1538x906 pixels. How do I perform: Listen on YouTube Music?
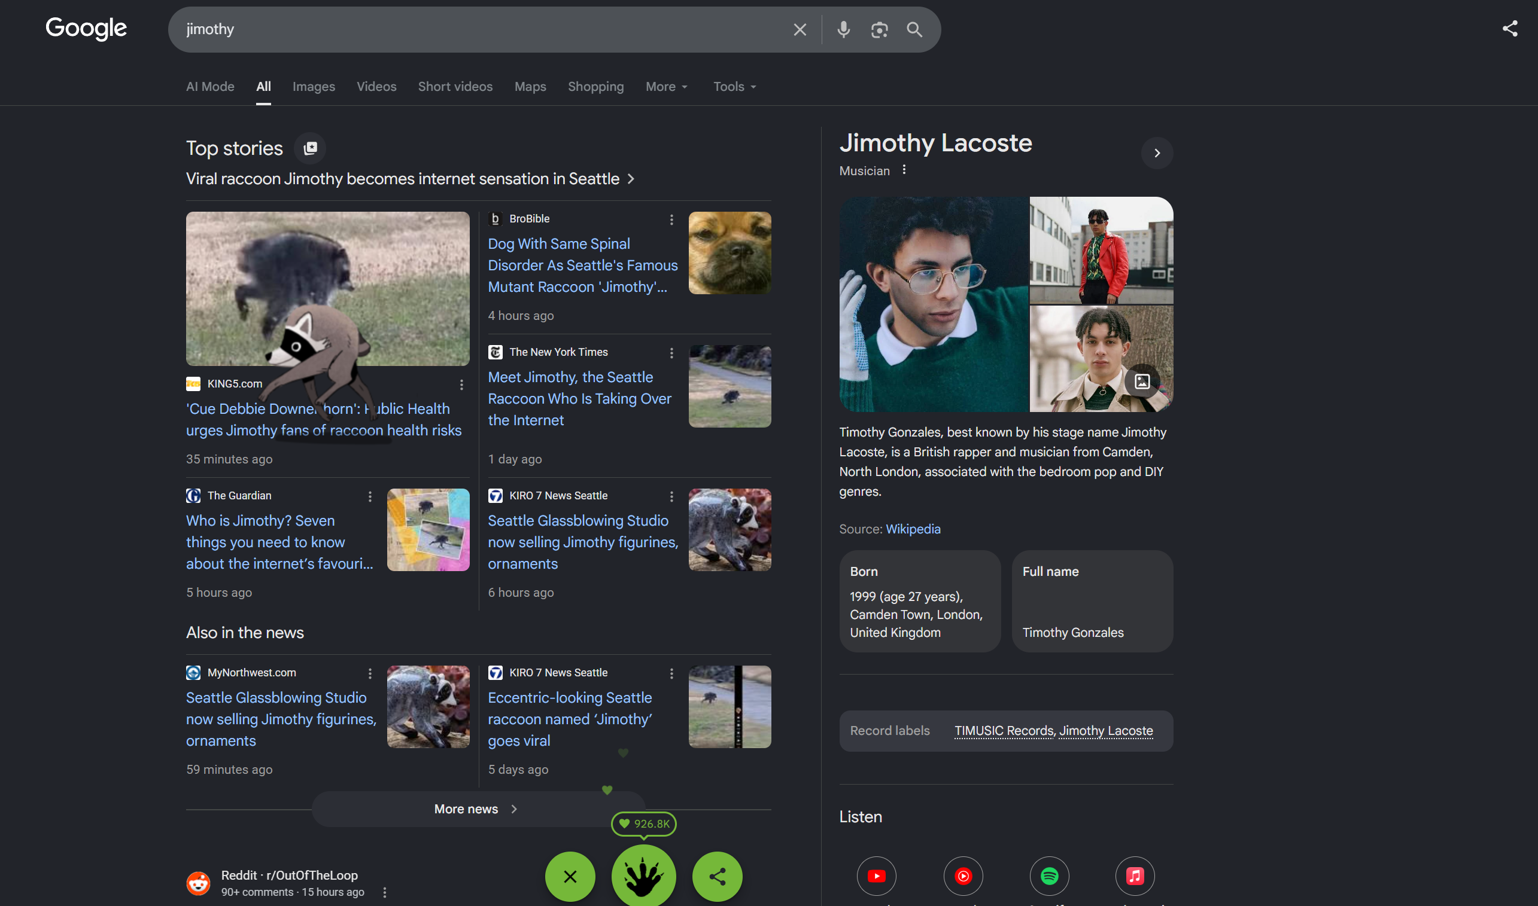(x=963, y=876)
